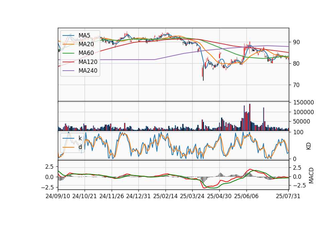321x231 pixels.
Task: Click the price axis value 90
Action: (x=296, y=42)
